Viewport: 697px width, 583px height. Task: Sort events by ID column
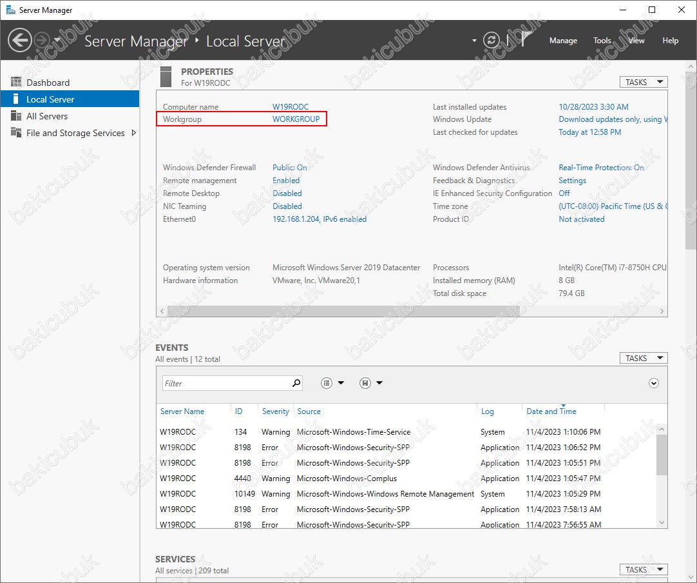[x=239, y=411]
